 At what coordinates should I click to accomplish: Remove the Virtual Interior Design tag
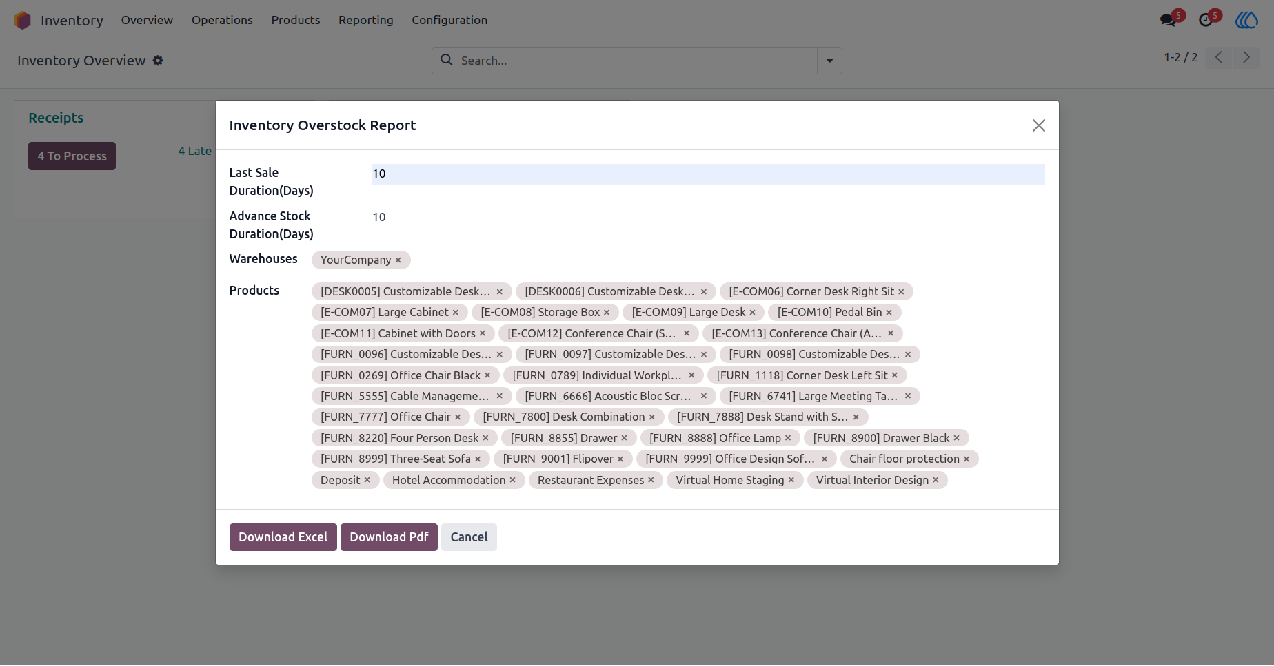(936, 481)
